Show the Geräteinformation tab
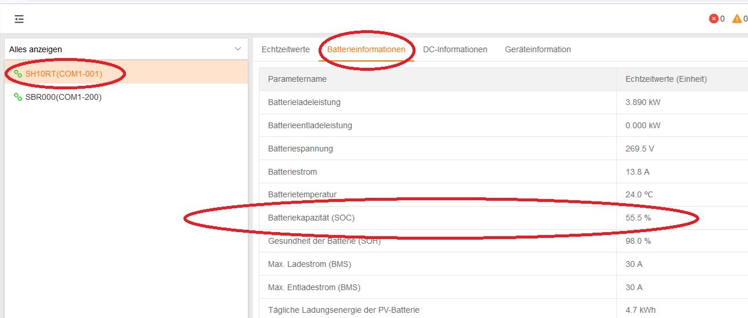748x318 pixels. 537,49
